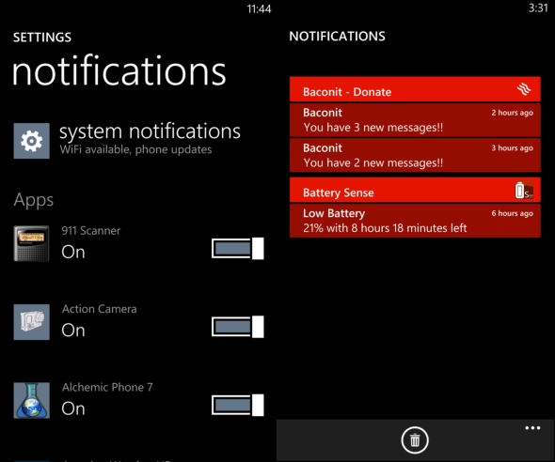Tap the Alchemic Phone 7 app name
The image size is (555, 462).
tap(107, 387)
